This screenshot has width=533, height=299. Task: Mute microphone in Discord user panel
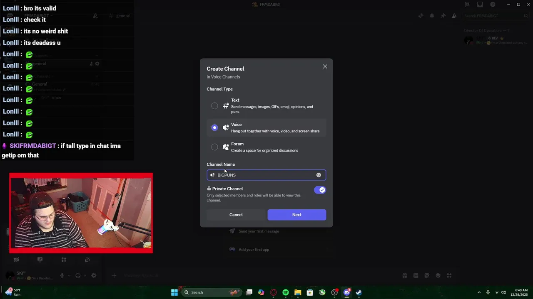(62, 275)
